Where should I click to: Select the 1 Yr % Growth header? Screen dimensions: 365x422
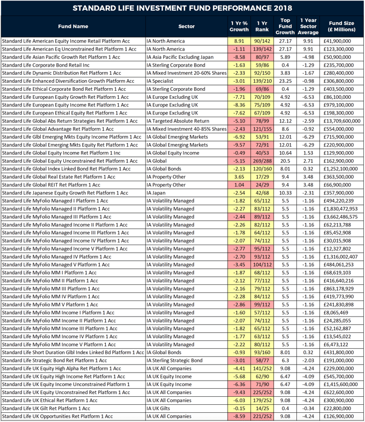(239, 26)
